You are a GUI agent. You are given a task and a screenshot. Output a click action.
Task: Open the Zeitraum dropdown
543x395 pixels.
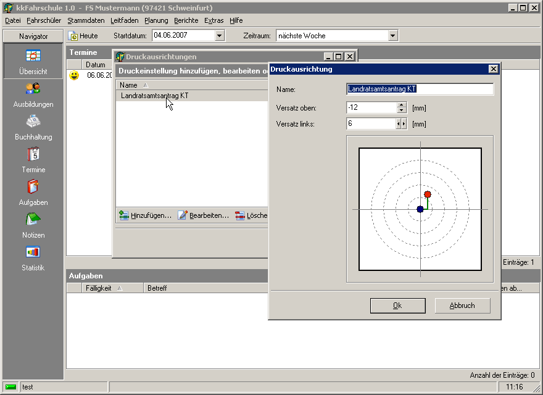(x=392, y=36)
